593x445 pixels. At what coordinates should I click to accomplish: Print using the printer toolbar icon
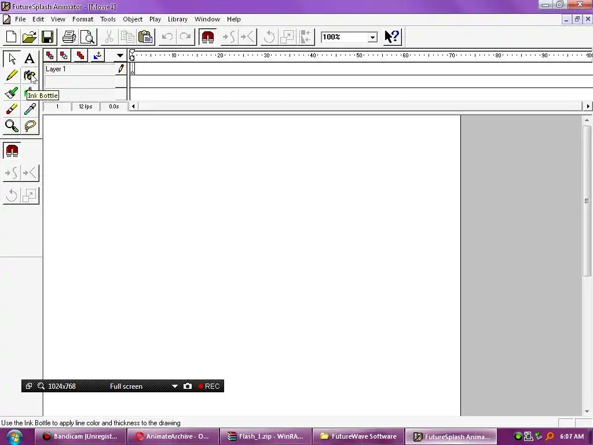(69, 37)
